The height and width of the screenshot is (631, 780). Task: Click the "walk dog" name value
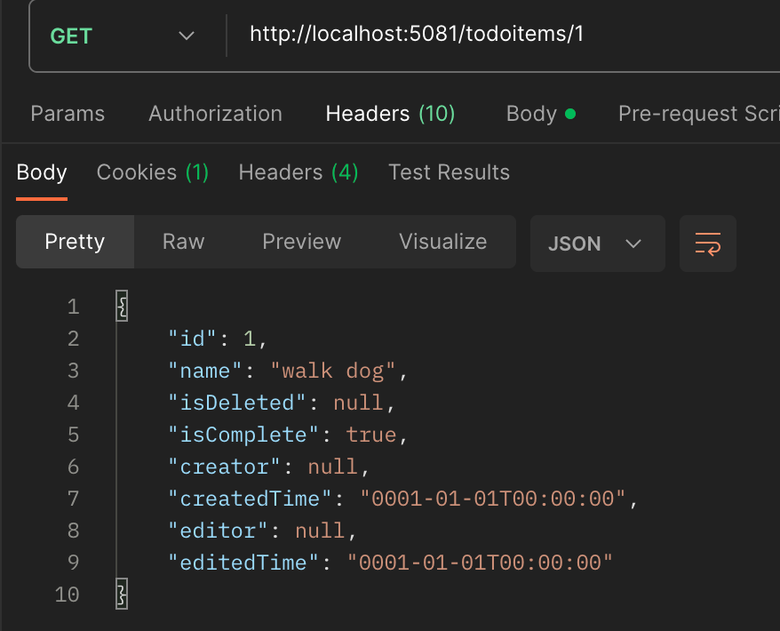point(333,371)
